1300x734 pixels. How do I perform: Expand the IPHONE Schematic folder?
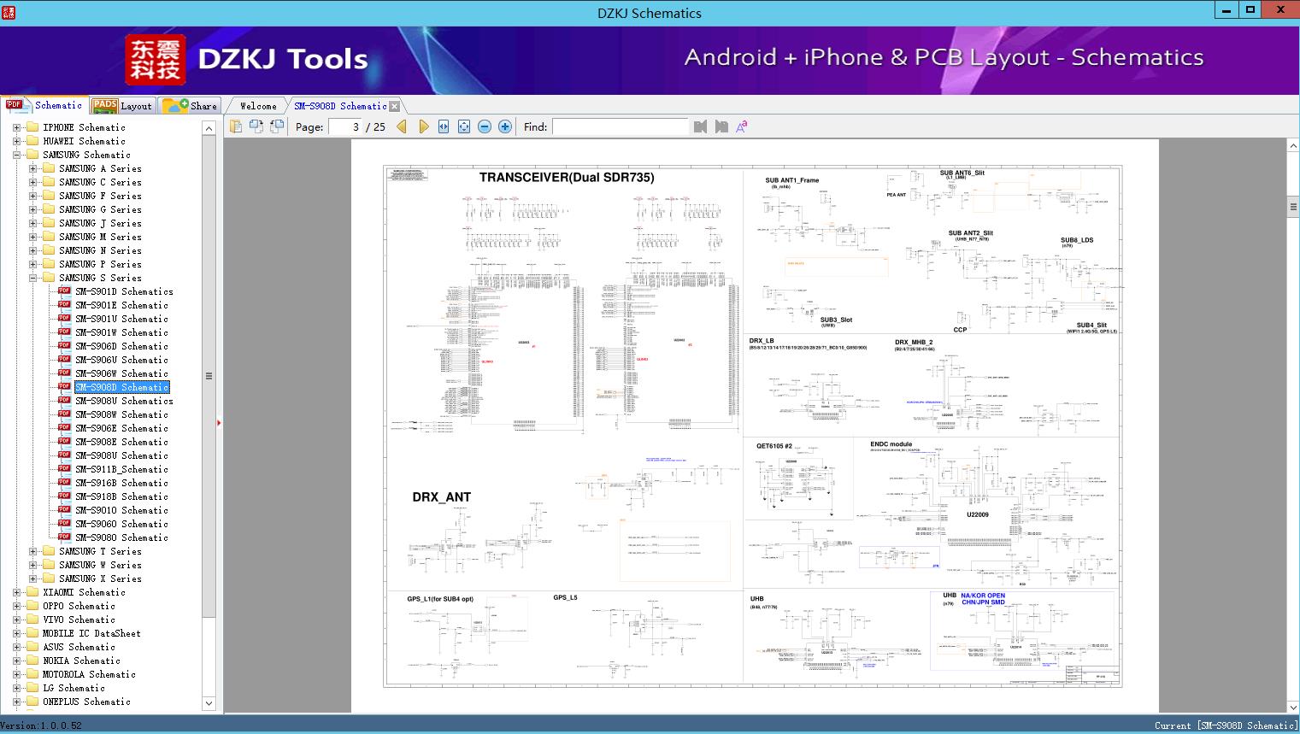coord(16,127)
